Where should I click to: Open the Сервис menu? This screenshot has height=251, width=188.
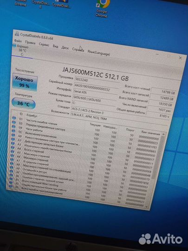[x=44, y=45]
